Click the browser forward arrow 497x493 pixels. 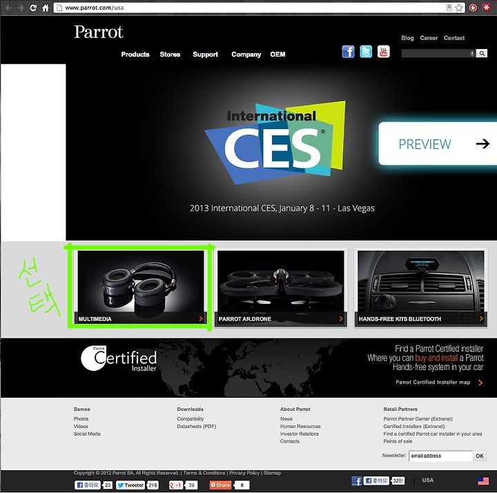pyautogui.click(x=21, y=8)
